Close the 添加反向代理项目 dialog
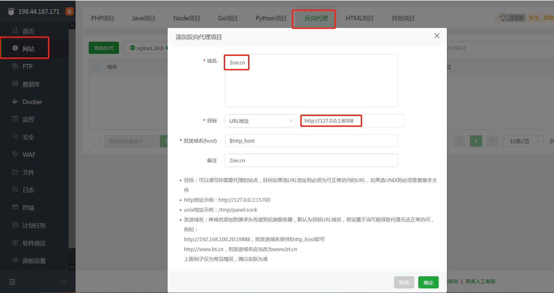Image resolution: width=554 pixels, height=293 pixels. [437, 36]
